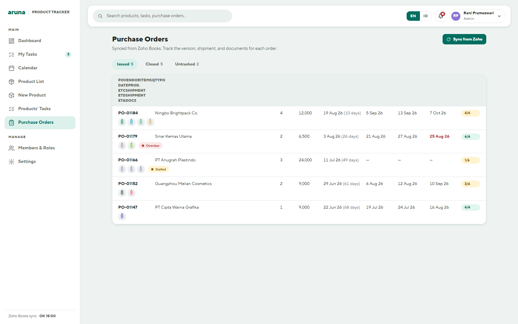Open purchase order PO-01166
The width and height of the screenshot is (518, 324).
click(128, 160)
